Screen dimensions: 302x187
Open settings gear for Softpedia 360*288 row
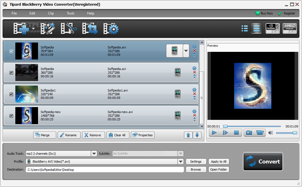pos(194,68)
